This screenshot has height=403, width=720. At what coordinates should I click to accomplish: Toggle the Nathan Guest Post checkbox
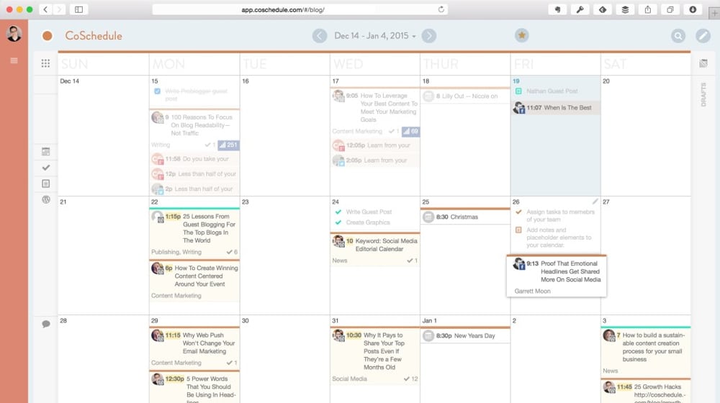pyautogui.click(x=518, y=91)
